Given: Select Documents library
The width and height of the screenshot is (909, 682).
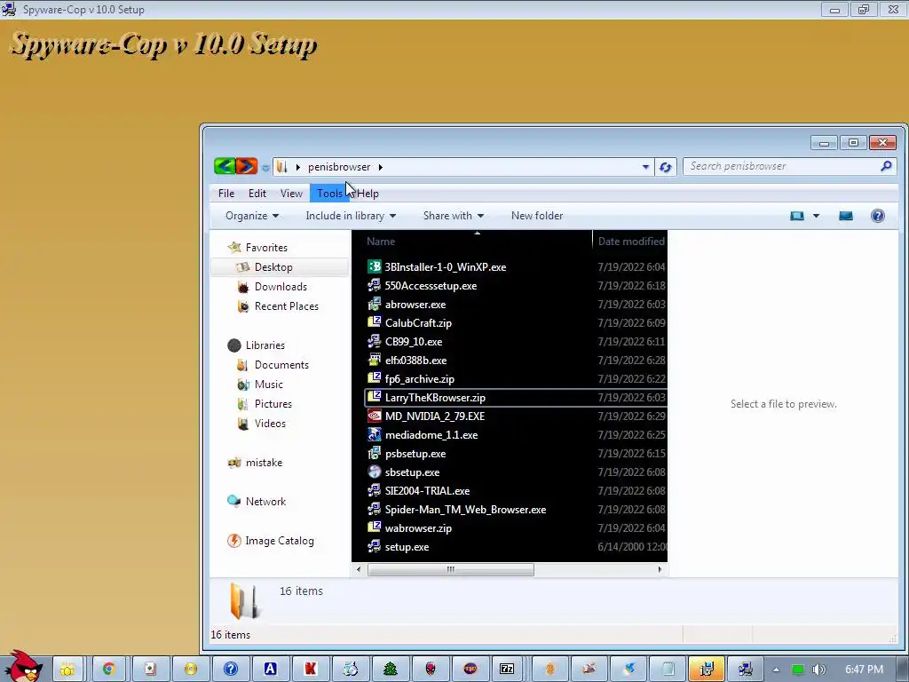Looking at the screenshot, I should (281, 365).
